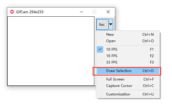Set frame rate to 33 FPS
172x108 pixels.
pos(128,62)
